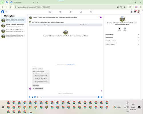Image resolution: width=143 pixels, height=114 pixels.
Task: Open Ronda conversation in Marketplace list
Action: click(x=13, y=36)
